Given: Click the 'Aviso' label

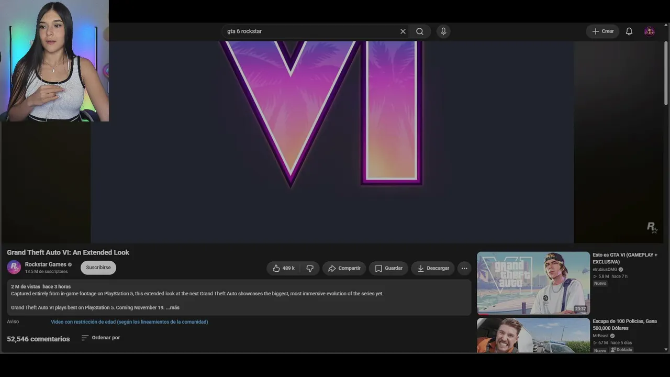Looking at the screenshot, I should [13, 322].
